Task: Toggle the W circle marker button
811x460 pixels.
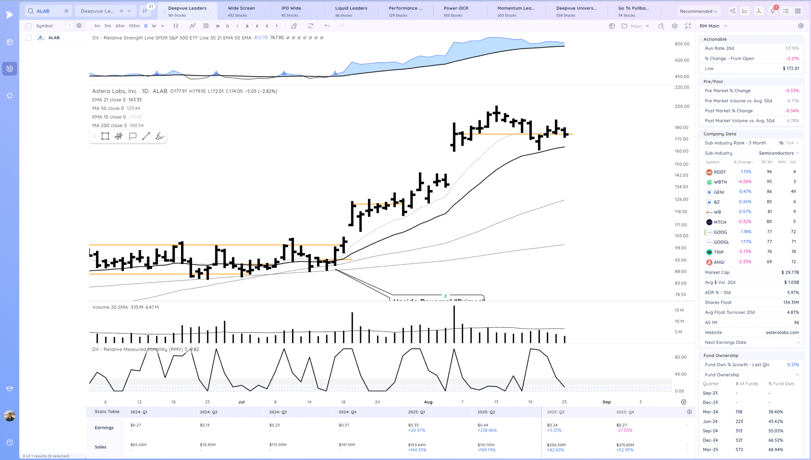Action: (x=218, y=26)
